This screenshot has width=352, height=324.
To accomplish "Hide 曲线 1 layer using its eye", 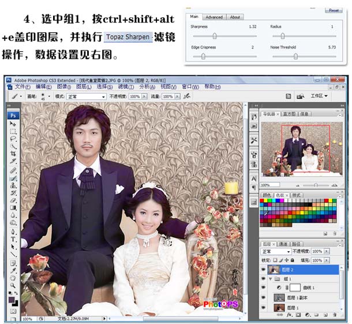I will point(264,288).
